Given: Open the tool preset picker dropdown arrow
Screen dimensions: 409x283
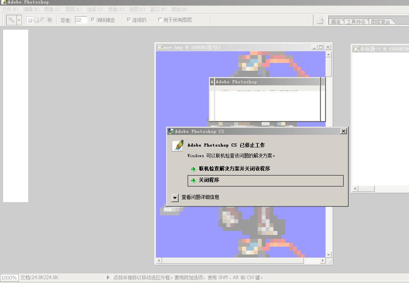Looking at the screenshot, I should point(19,20).
